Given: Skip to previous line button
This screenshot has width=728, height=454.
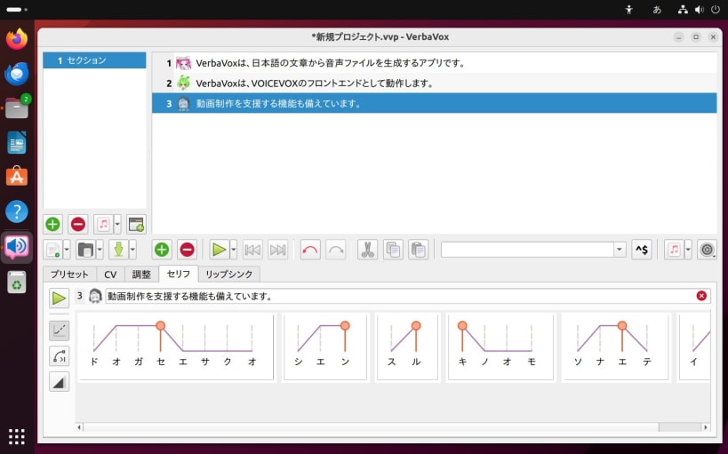Looking at the screenshot, I should (x=252, y=250).
